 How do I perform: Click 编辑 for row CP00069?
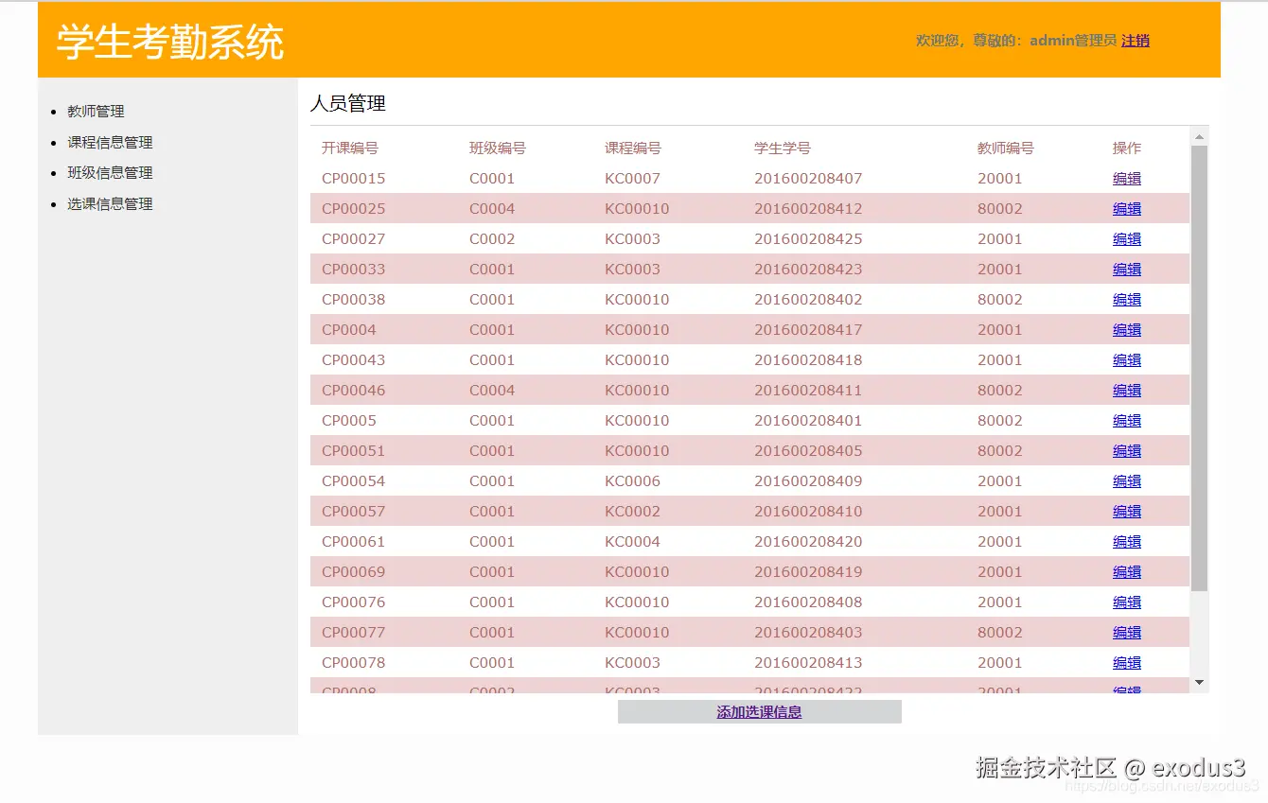point(1127,572)
